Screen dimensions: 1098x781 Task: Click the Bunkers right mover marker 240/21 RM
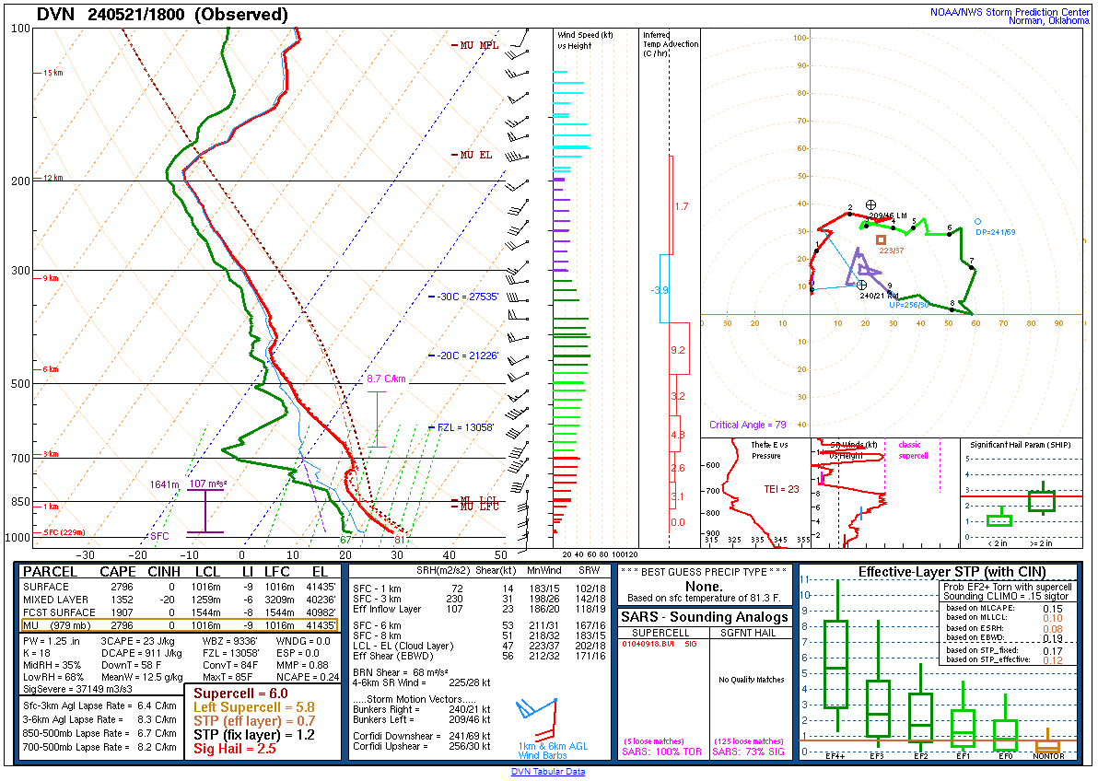tap(862, 286)
